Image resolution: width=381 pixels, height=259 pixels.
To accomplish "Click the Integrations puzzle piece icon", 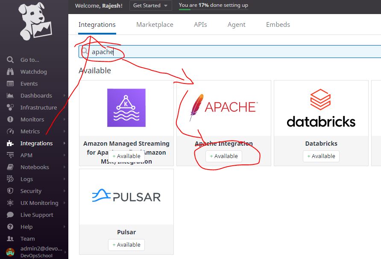I will pyautogui.click(x=10, y=144).
